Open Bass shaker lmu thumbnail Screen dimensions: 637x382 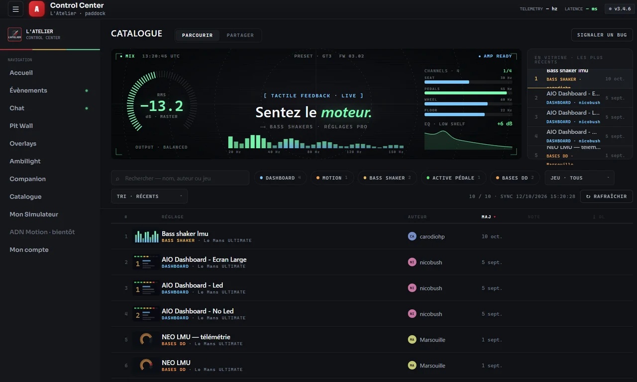coord(146,236)
